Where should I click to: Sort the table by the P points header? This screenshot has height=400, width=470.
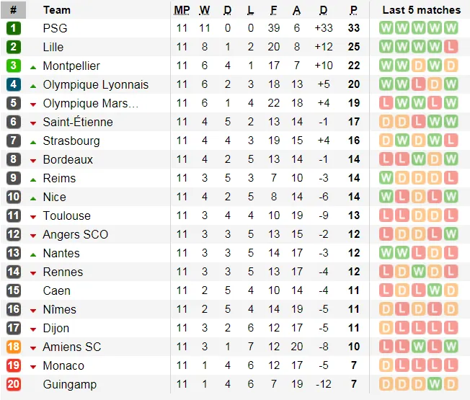[x=353, y=10]
